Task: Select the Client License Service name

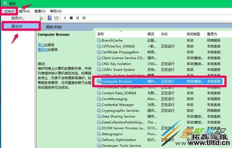Action: tap(123, 58)
